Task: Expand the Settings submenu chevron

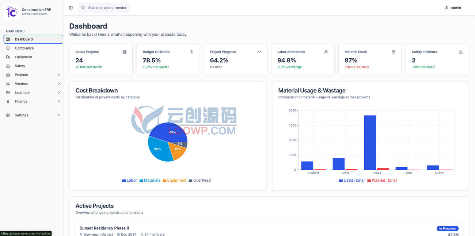Action: click(x=59, y=115)
